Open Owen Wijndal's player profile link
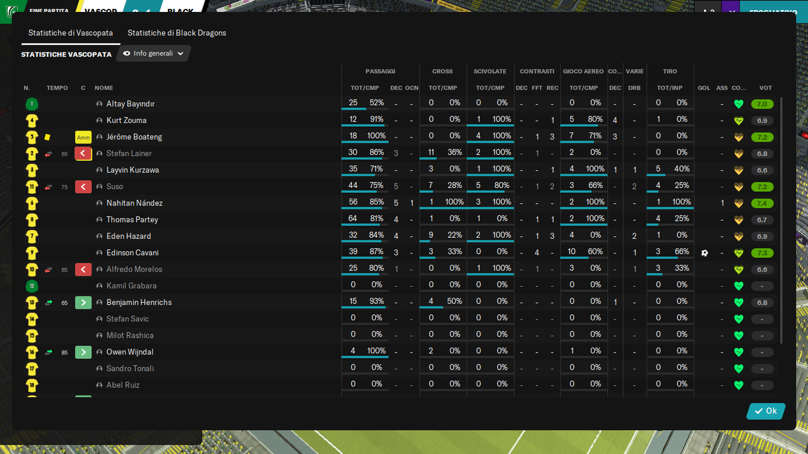The width and height of the screenshot is (808, 454). point(130,352)
